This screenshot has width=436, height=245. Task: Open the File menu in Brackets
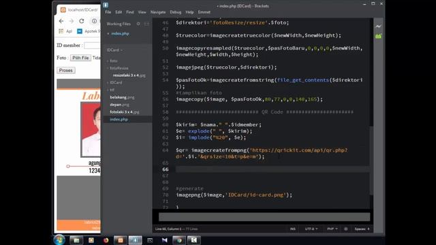(x=108, y=12)
